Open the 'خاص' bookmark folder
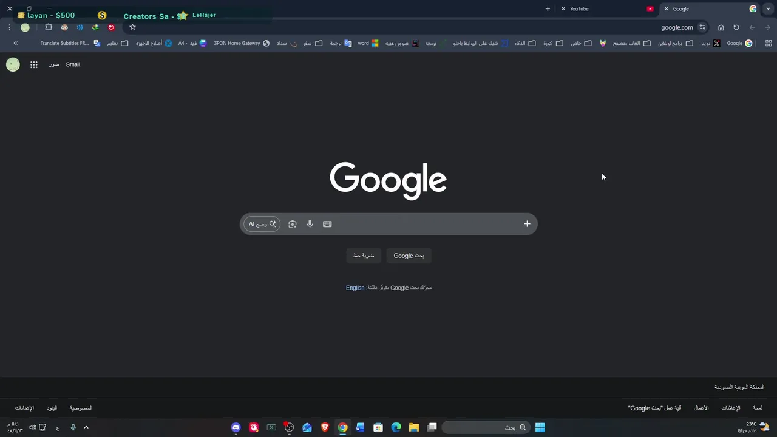 coord(582,43)
